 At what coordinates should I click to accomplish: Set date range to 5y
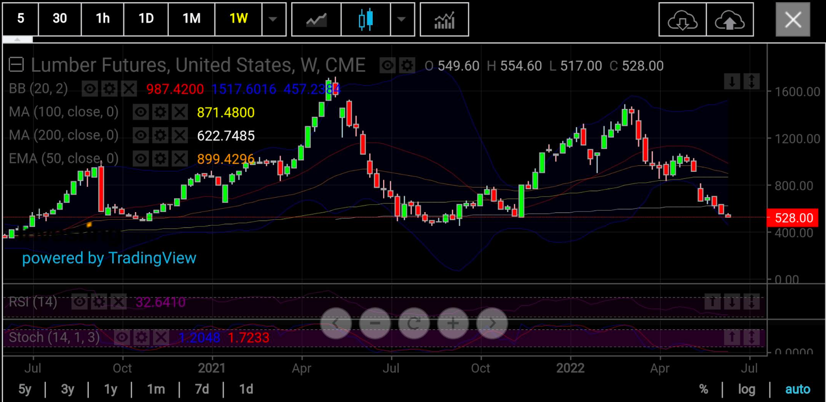pos(25,389)
